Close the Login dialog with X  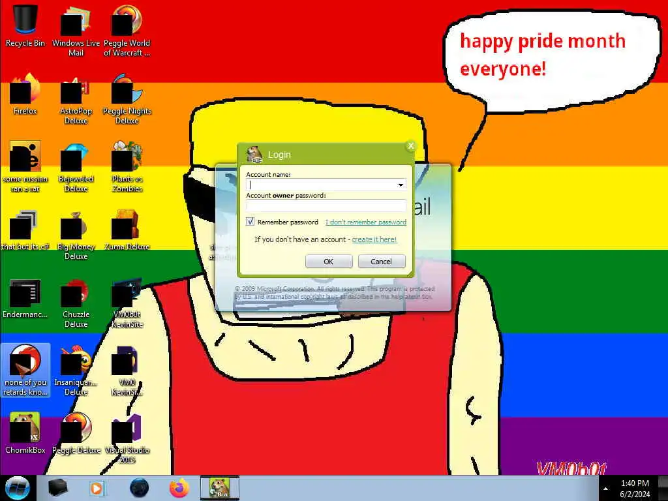411,146
